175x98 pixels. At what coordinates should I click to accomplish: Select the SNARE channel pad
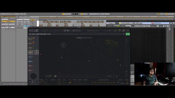[x=30, y=61]
